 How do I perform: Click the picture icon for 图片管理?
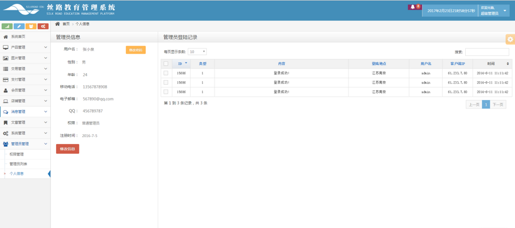coord(6,58)
